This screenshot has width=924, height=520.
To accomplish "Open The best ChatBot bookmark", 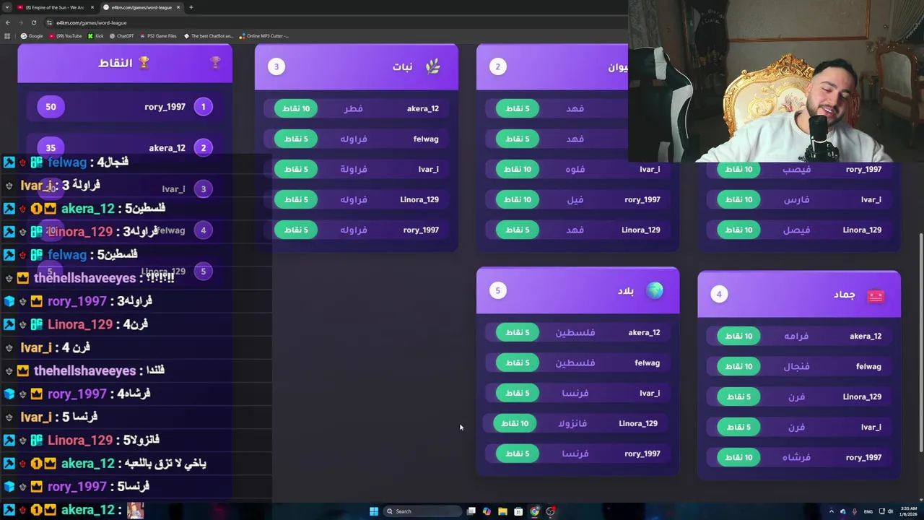I will click(209, 35).
